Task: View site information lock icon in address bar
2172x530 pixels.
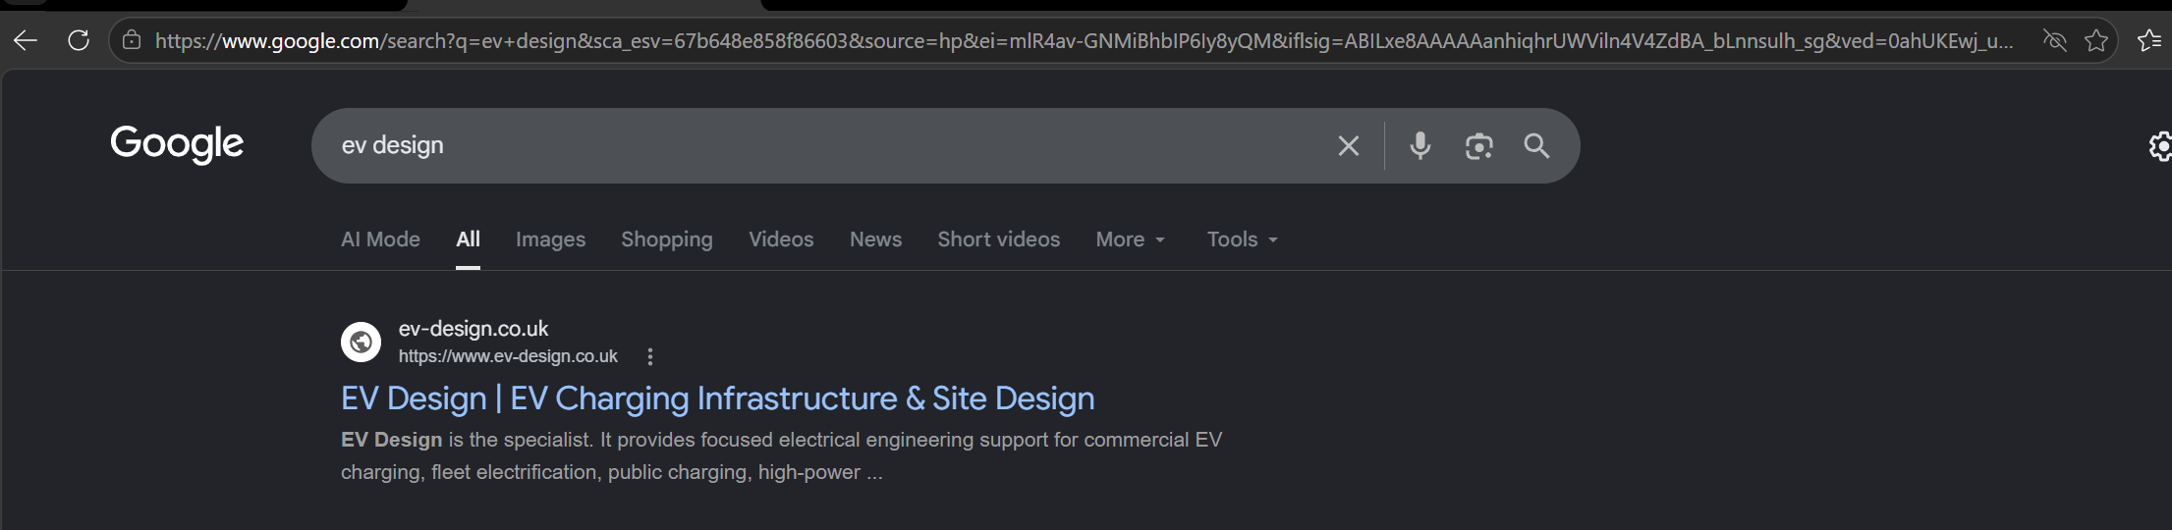Action: coord(131,40)
